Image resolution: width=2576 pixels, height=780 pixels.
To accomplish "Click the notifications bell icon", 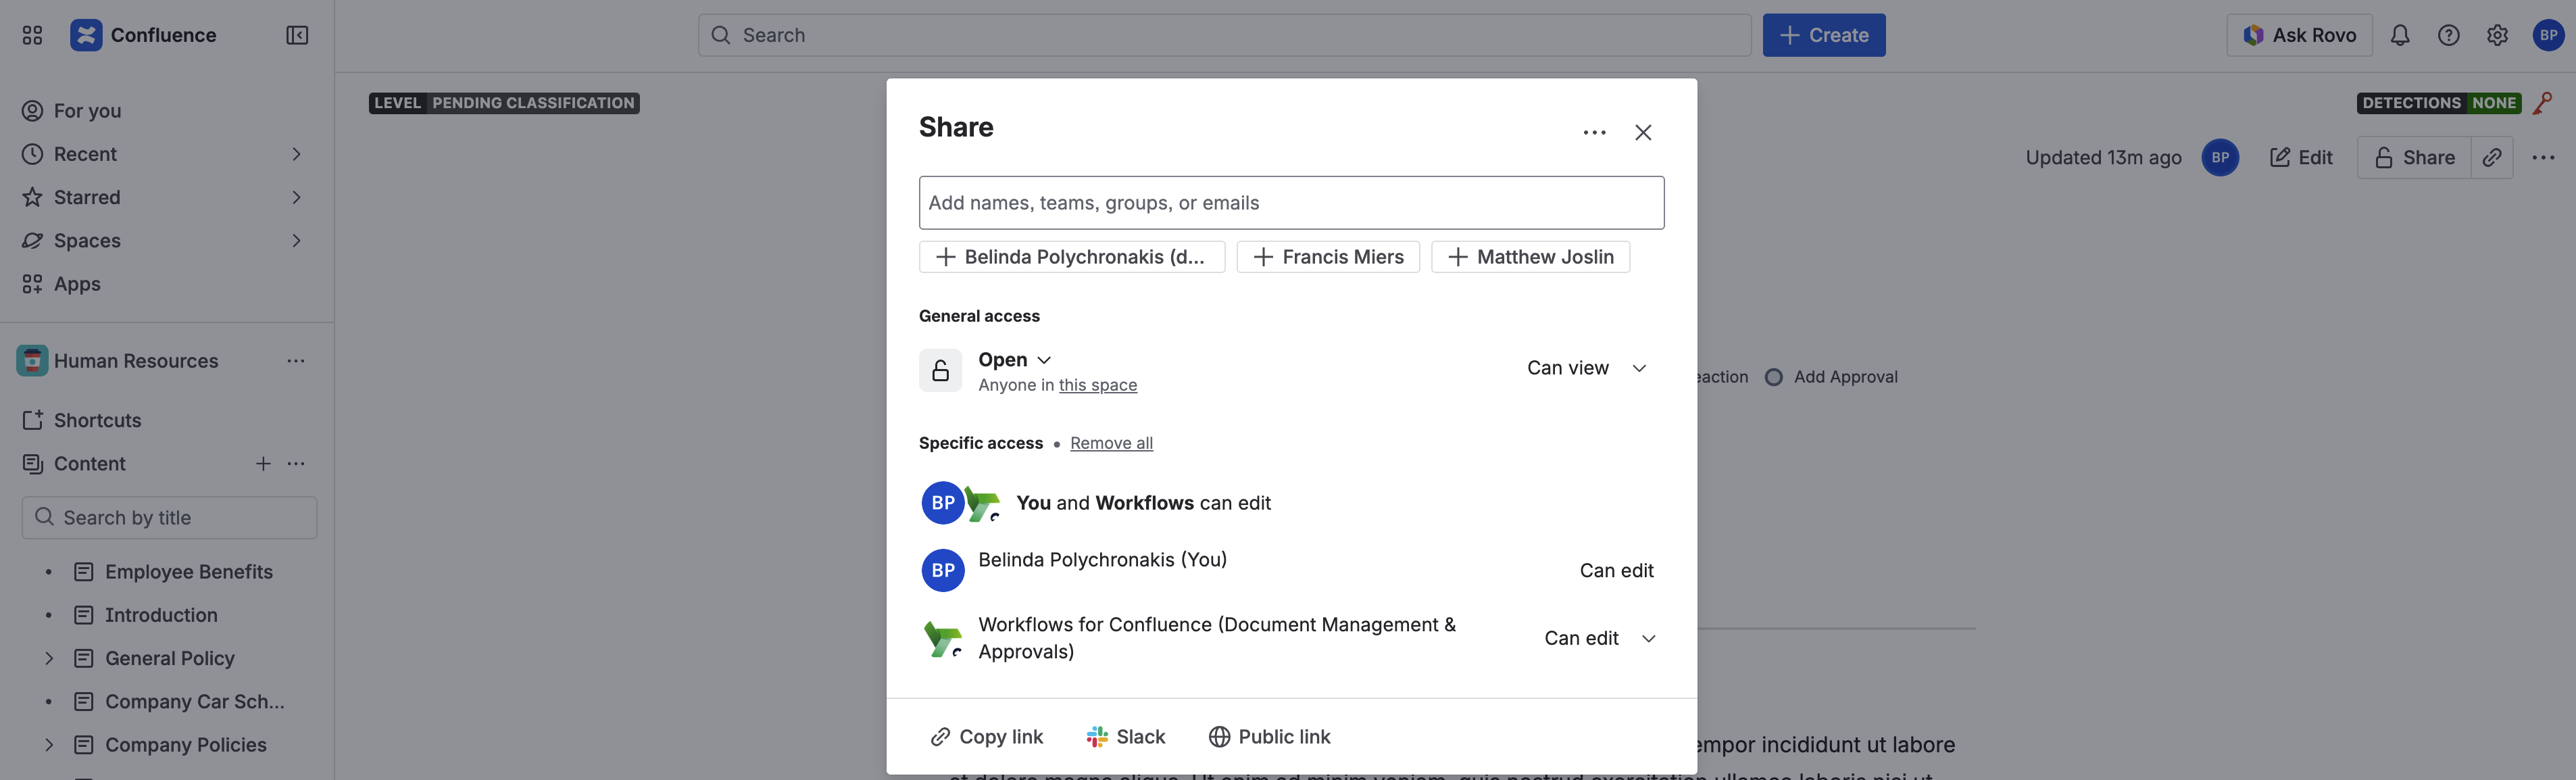I will pos(2399,35).
